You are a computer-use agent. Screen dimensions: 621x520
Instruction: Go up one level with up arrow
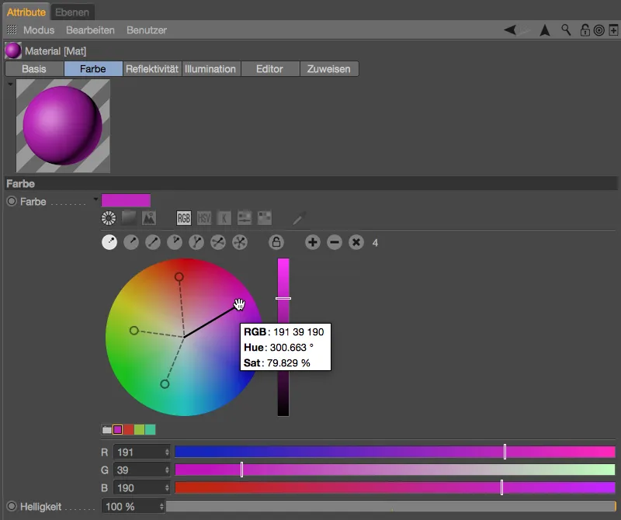click(x=545, y=30)
